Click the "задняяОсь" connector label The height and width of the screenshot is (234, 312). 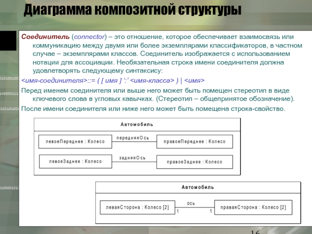pyautogui.click(x=132, y=158)
